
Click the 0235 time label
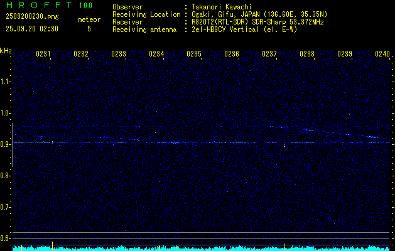click(194, 54)
